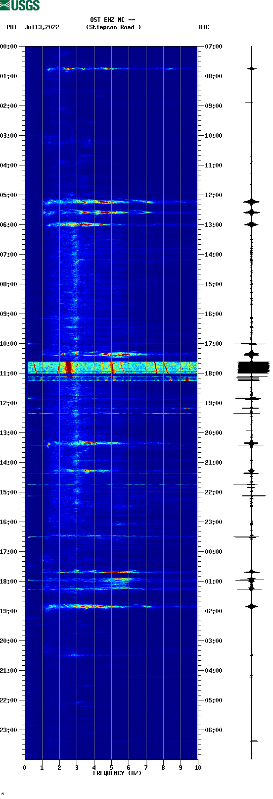Click the 3 Hz frequency tick label

(77, 768)
